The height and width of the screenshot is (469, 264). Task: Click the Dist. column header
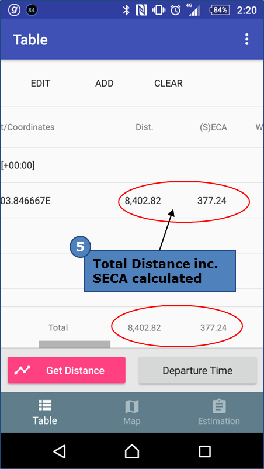coord(144,127)
